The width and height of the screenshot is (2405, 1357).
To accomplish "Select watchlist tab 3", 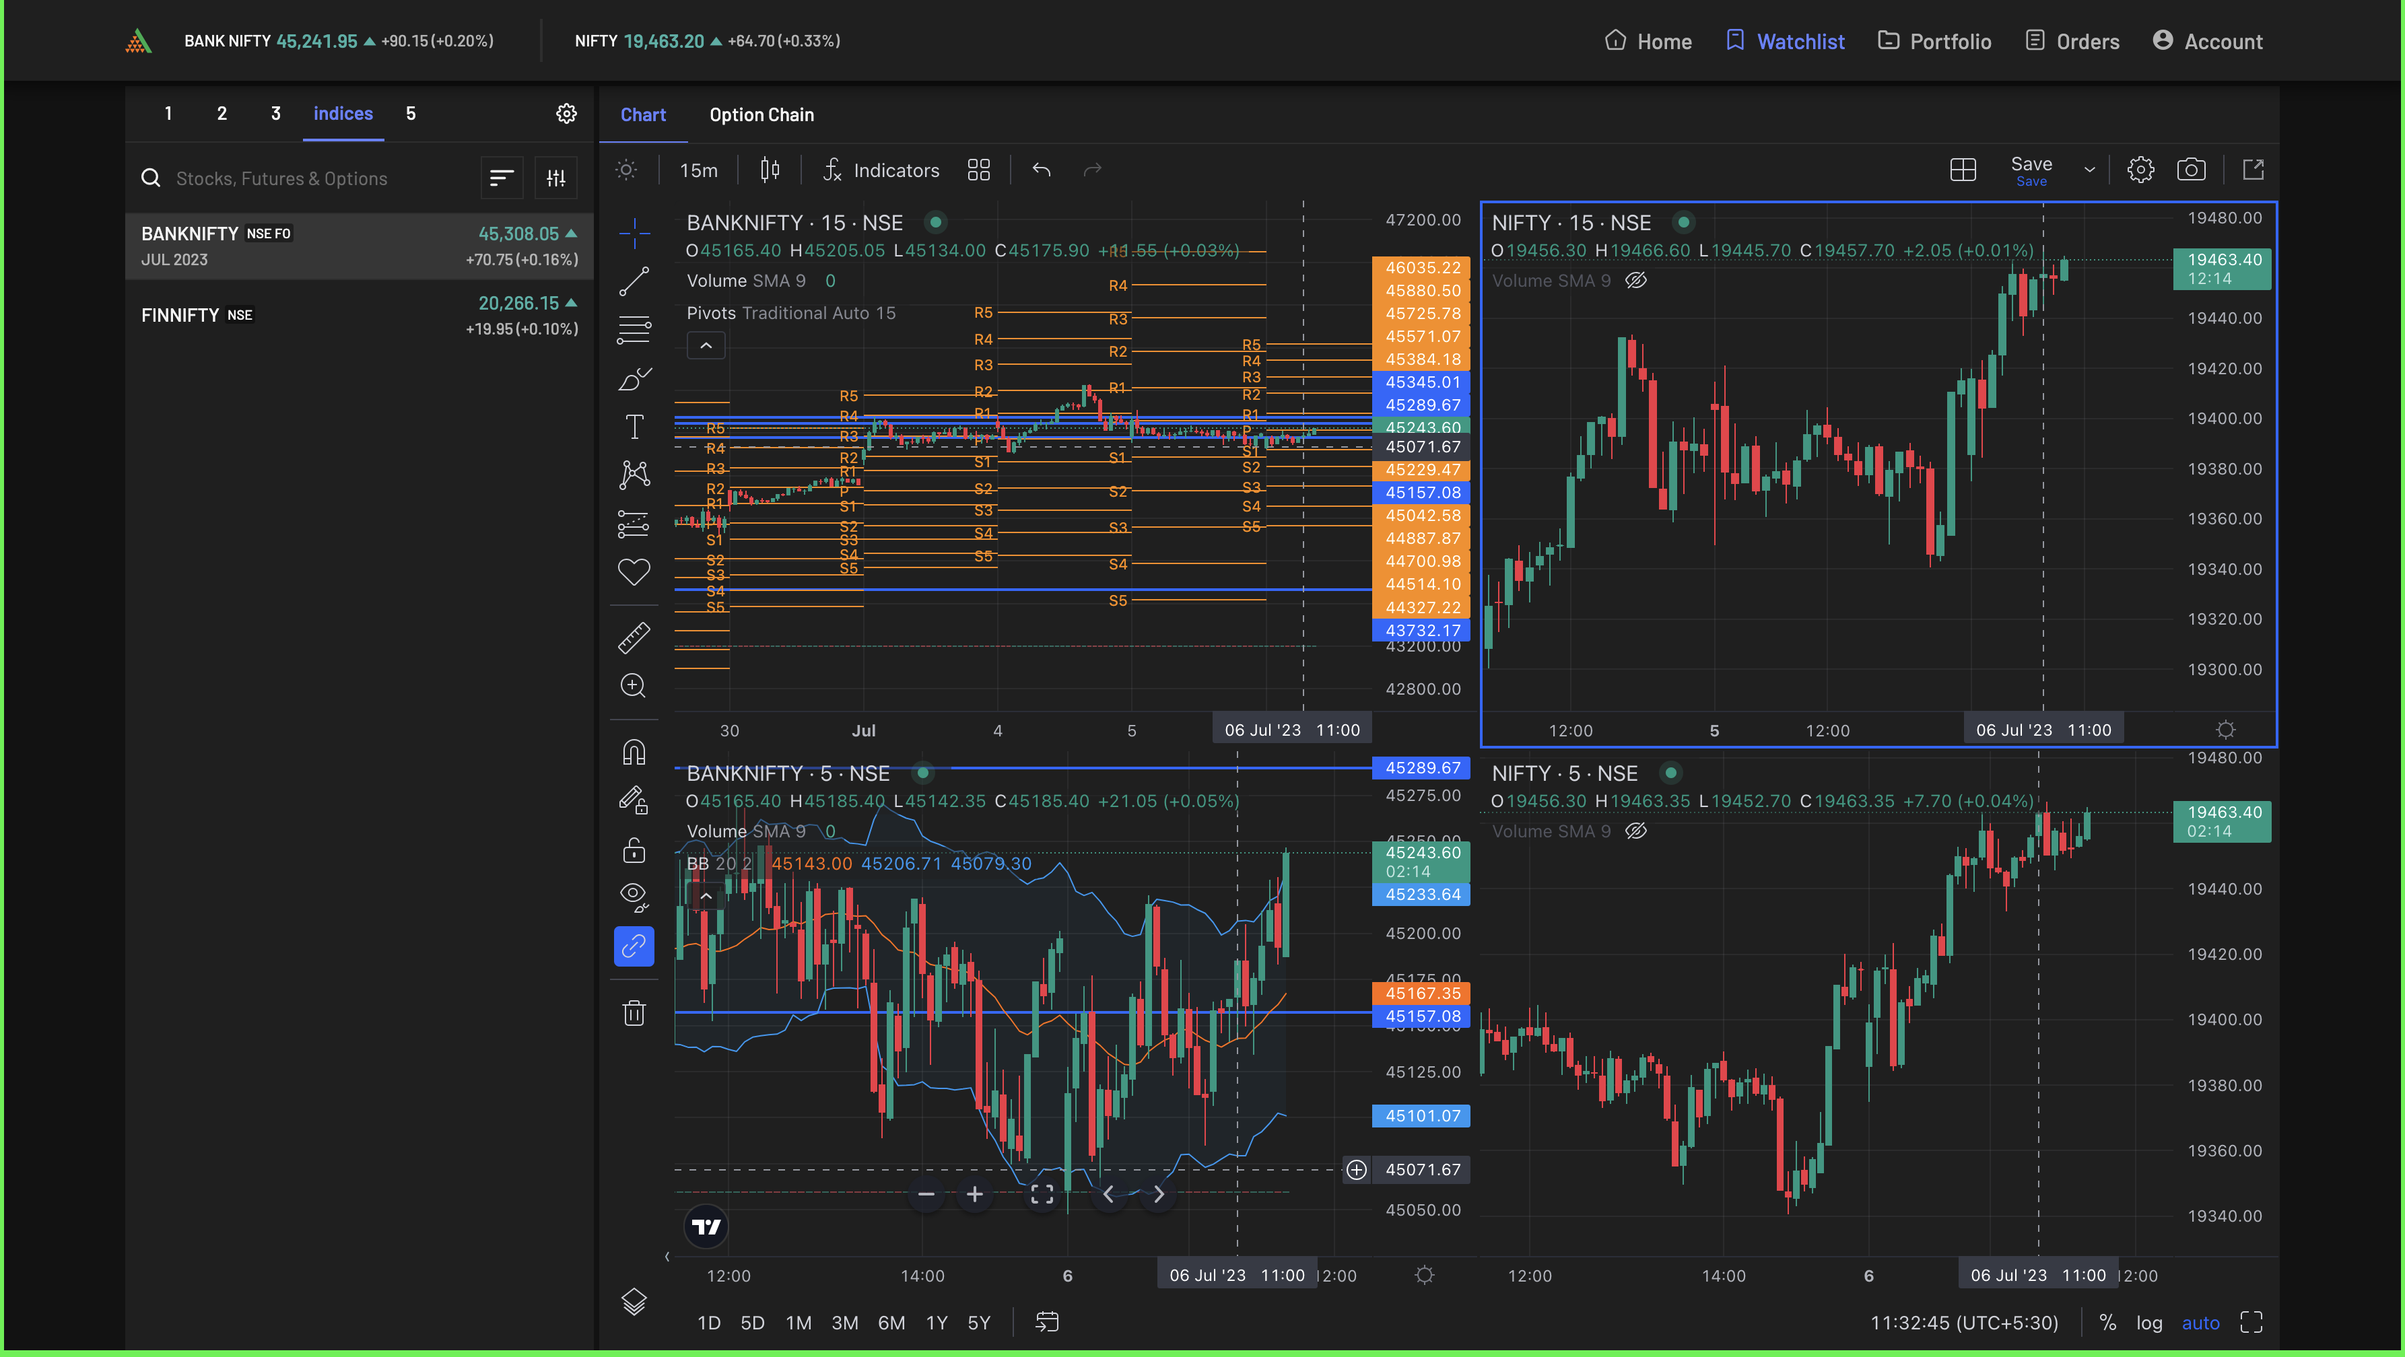I will [x=275, y=114].
